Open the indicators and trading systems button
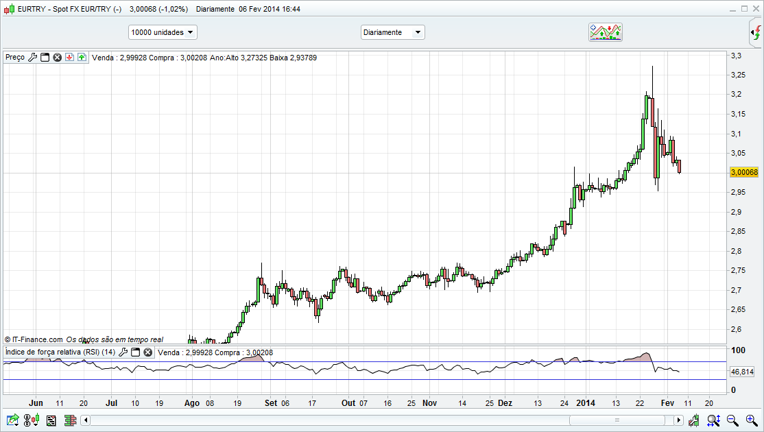The width and height of the screenshot is (764, 432). click(606, 32)
